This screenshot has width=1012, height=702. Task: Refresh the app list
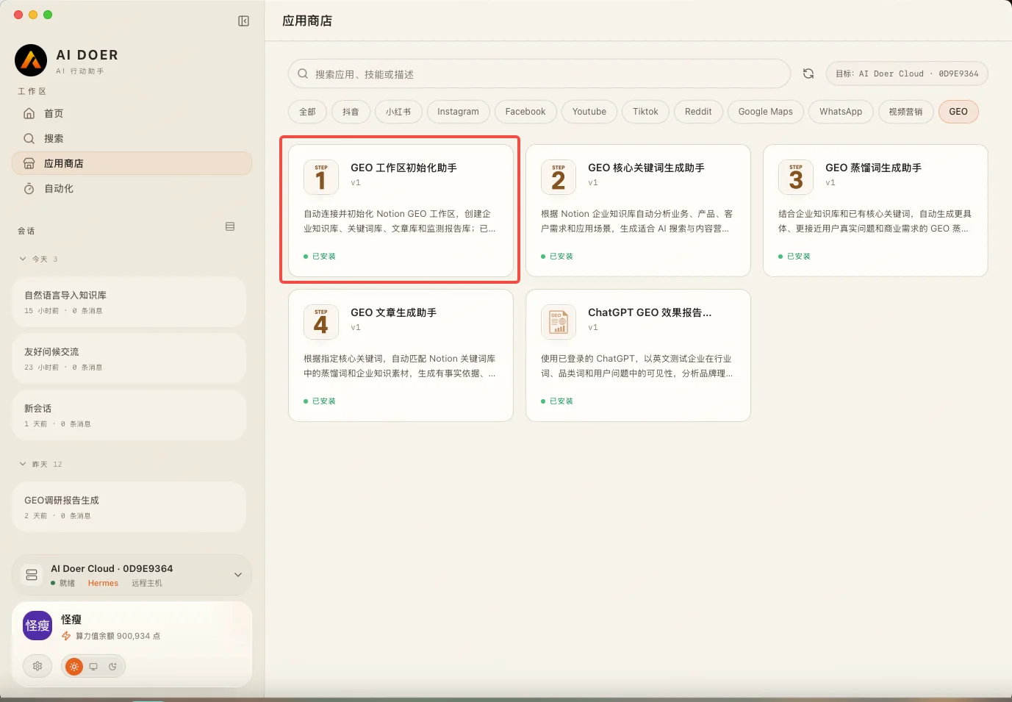[x=808, y=74]
